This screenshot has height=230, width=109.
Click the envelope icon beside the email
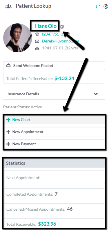coord(37,41)
